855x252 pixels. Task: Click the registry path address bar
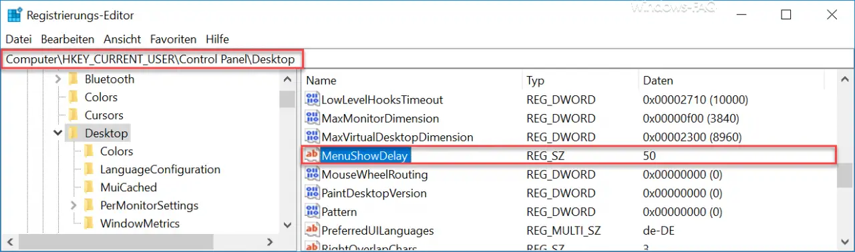427,59
